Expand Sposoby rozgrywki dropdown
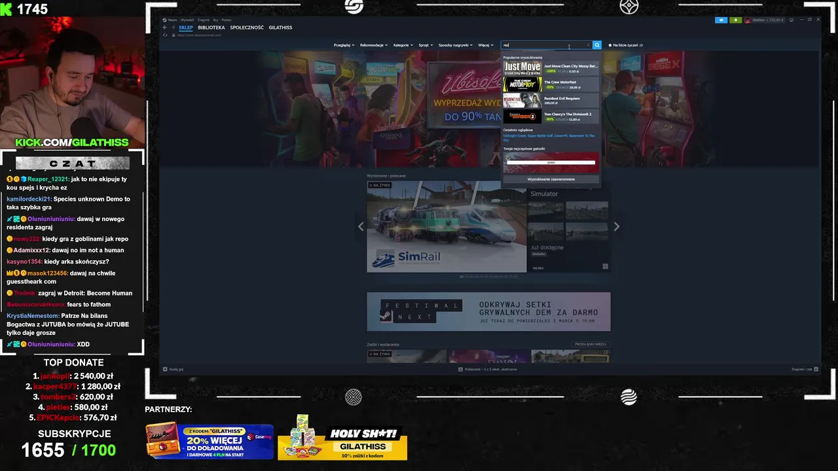The width and height of the screenshot is (838, 471). pos(455,45)
